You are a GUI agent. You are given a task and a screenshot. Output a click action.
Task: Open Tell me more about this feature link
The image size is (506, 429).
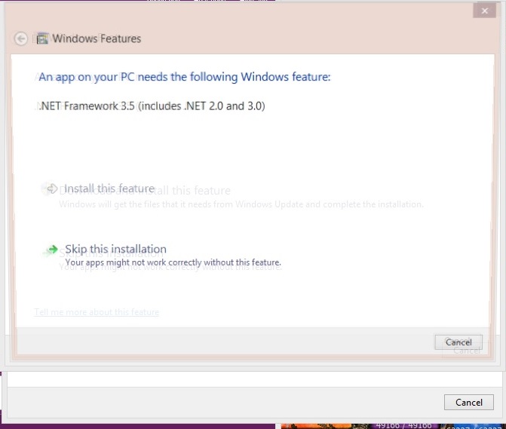click(97, 312)
